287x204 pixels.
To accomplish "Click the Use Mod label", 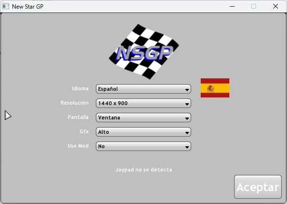I will (78, 146).
